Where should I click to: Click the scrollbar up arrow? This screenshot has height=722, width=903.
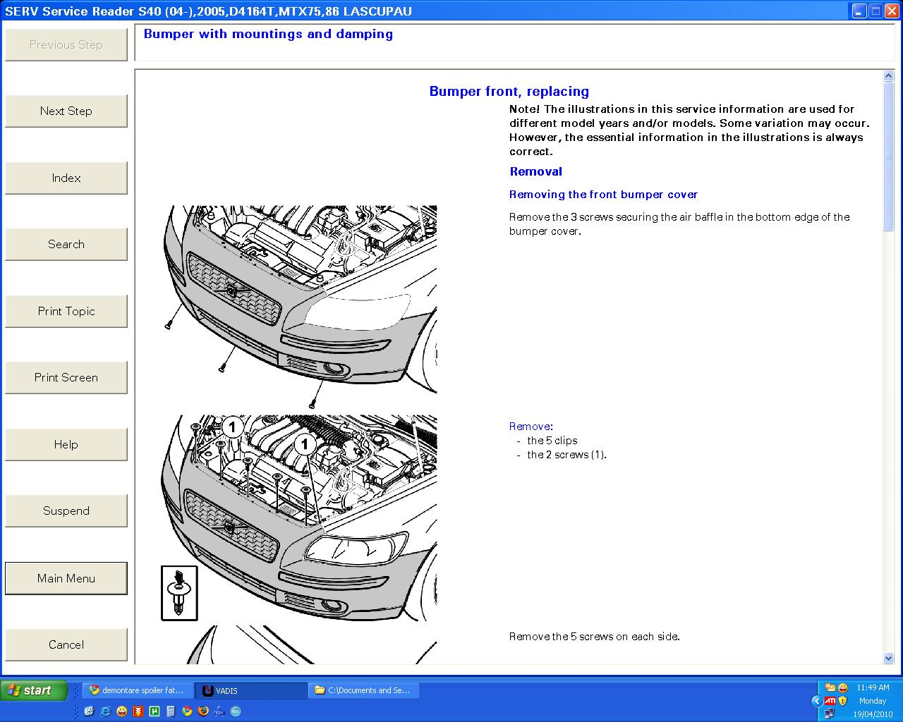point(889,75)
